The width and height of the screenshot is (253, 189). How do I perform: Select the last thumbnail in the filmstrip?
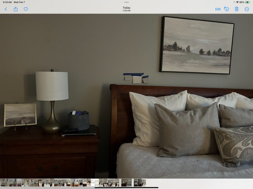point(144,182)
